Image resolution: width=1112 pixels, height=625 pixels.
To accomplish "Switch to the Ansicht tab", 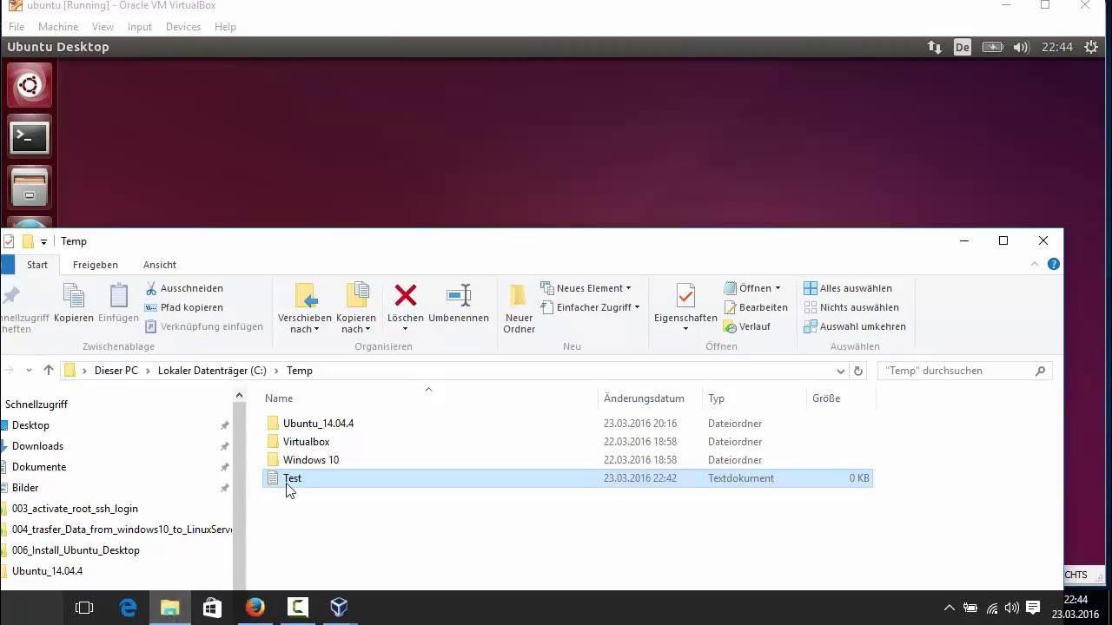I will (160, 265).
